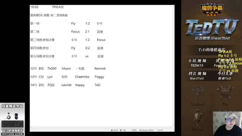Image resolution: width=242 pixels, height=136 pixels.
Task: Click the Warcraft III game logo
Action: pos(212,9)
